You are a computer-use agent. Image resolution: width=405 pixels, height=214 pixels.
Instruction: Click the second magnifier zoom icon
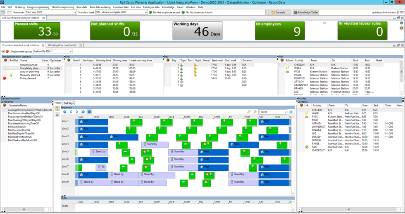[255, 112]
